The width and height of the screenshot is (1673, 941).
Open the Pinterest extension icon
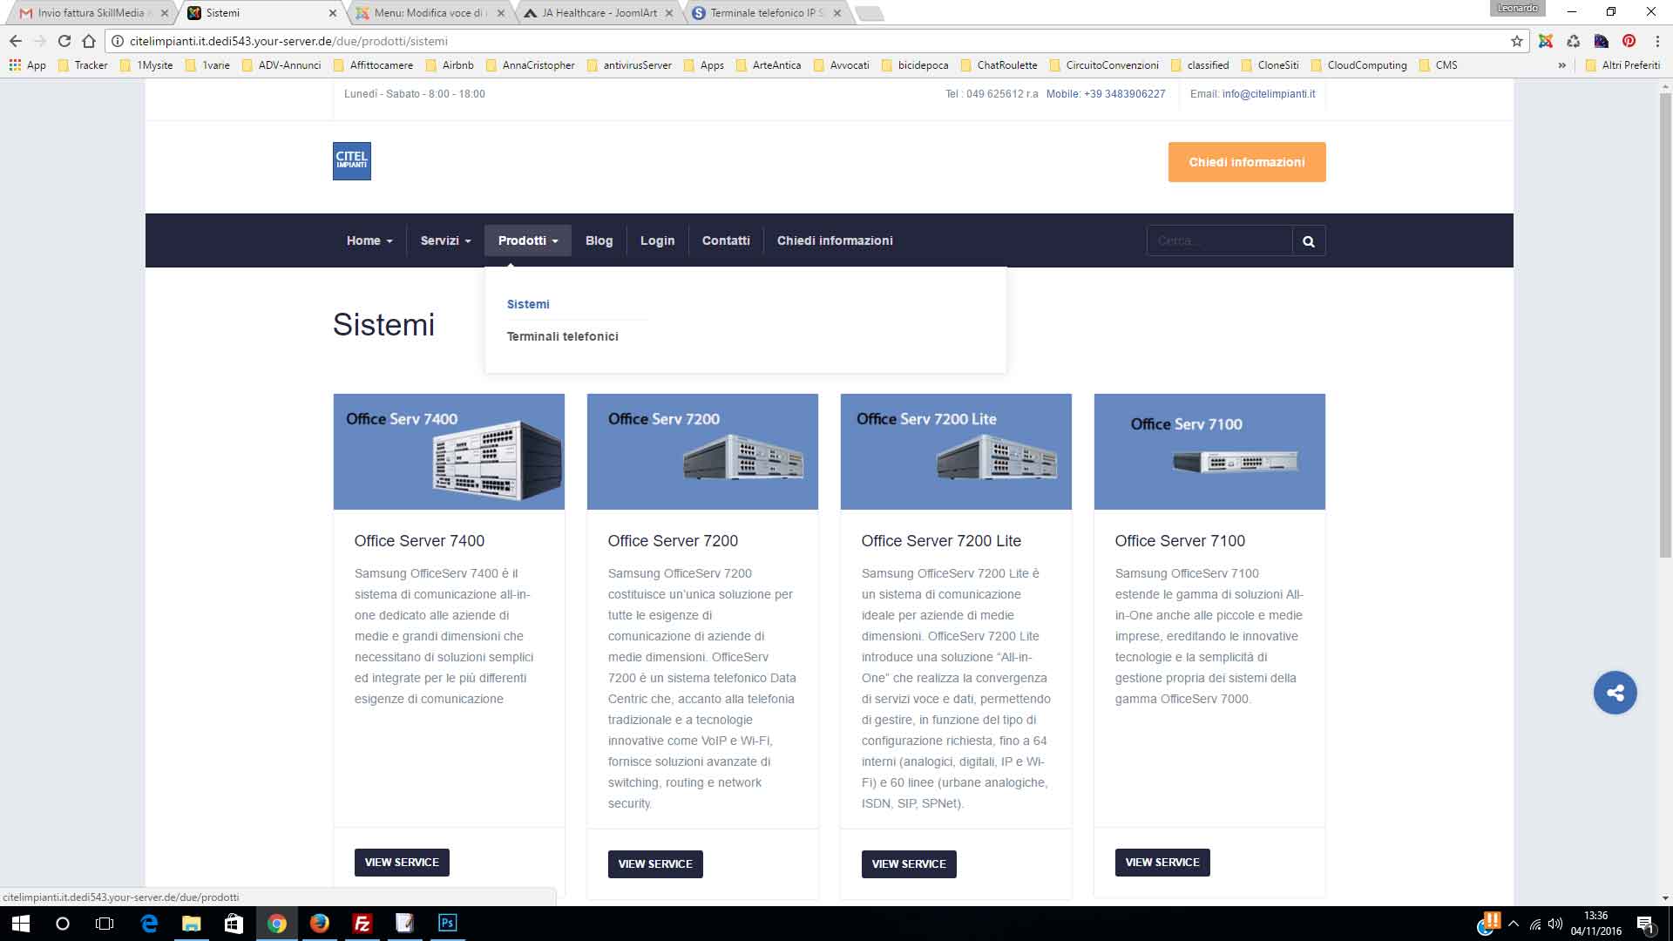pyautogui.click(x=1629, y=41)
